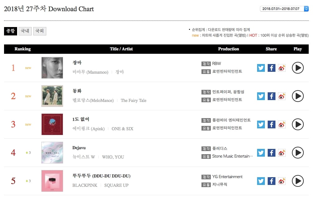The width and height of the screenshot is (314, 198).
Task: Share Dejavu on Twitter
Action: tap(261, 153)
